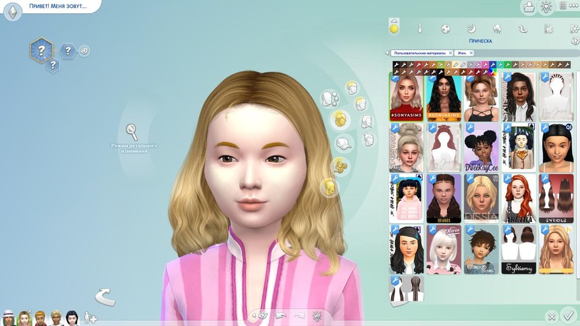Open the gallery save folder icon

528,7
